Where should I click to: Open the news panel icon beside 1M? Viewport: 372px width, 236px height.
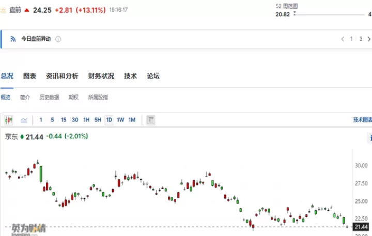point(151,120)
